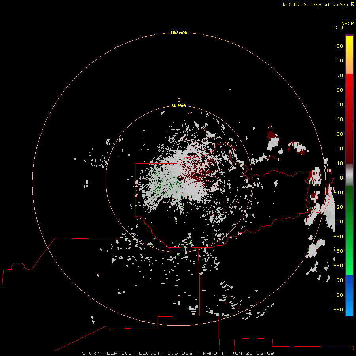Click the KAPD station identifier in caption
Image resolution: width=356 pixels, height=356 pixels.
click(x=211, y=353)
